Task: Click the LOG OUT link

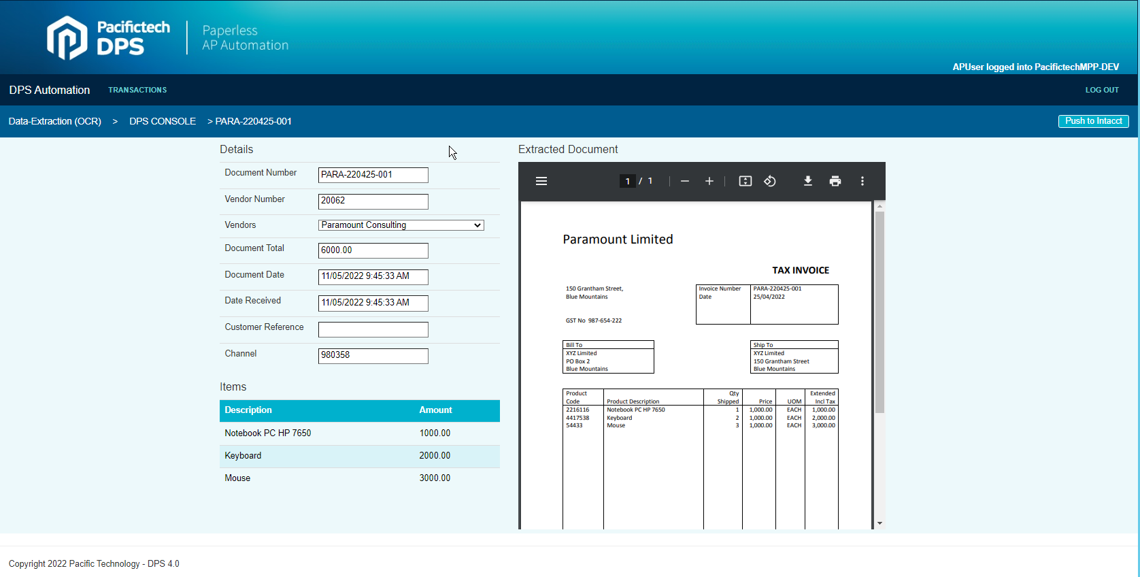Action: tap(1102, 90)
